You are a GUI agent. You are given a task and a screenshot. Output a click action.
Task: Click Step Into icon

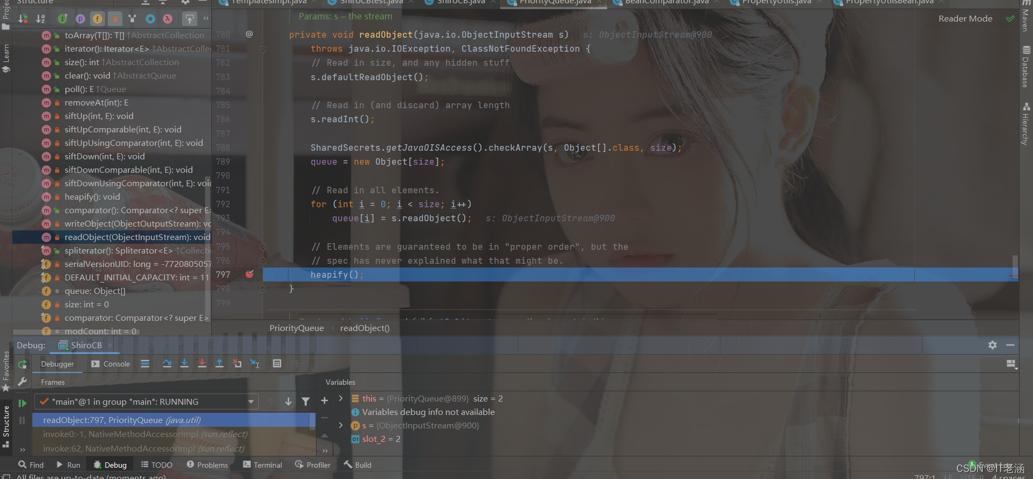pyautogui.click(x=184, y=364)
